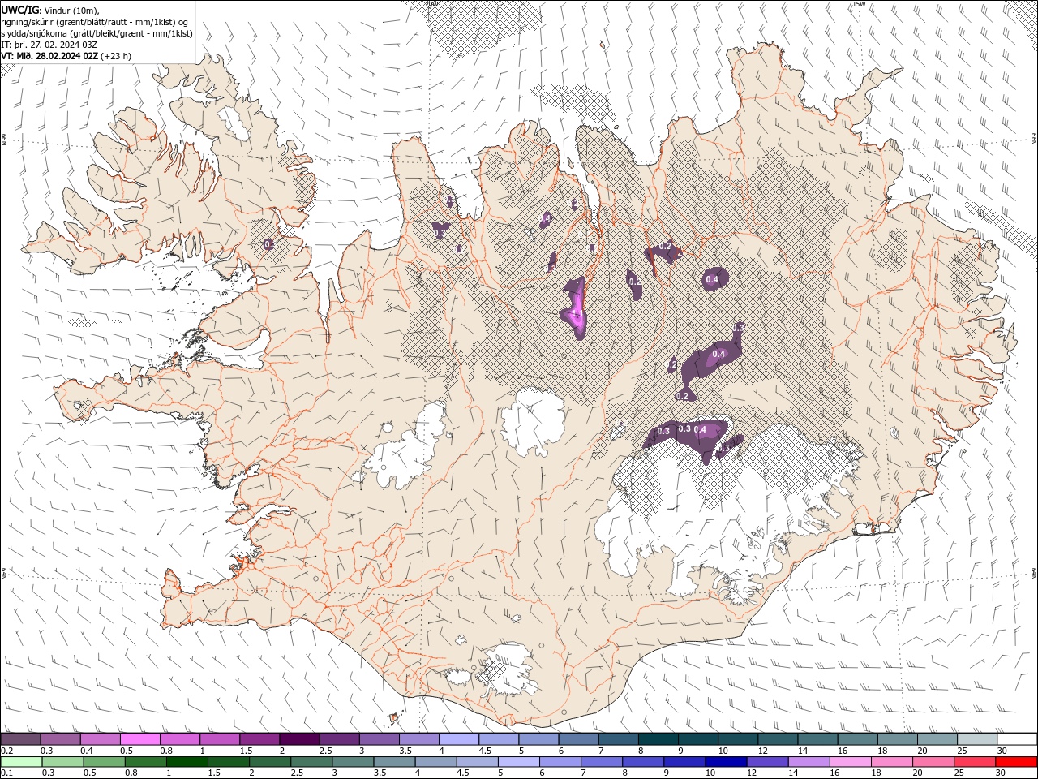Viewport: 1038px width, 779px height.
Task: Click the 'IT: þri. 27. 02. 2024 03Z' line
Action: tap(49, 45)
